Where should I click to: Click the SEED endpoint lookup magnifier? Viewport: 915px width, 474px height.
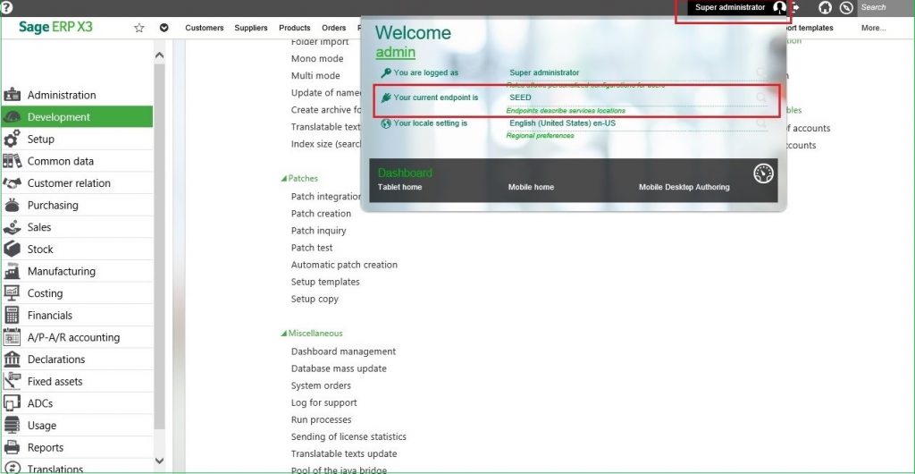pos(761,97)
